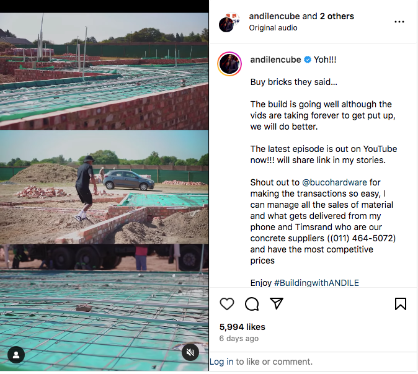Viewport: 418px width, 374px height.
Task: View andilencube story avatar in caption
Action: coord(229,65)
